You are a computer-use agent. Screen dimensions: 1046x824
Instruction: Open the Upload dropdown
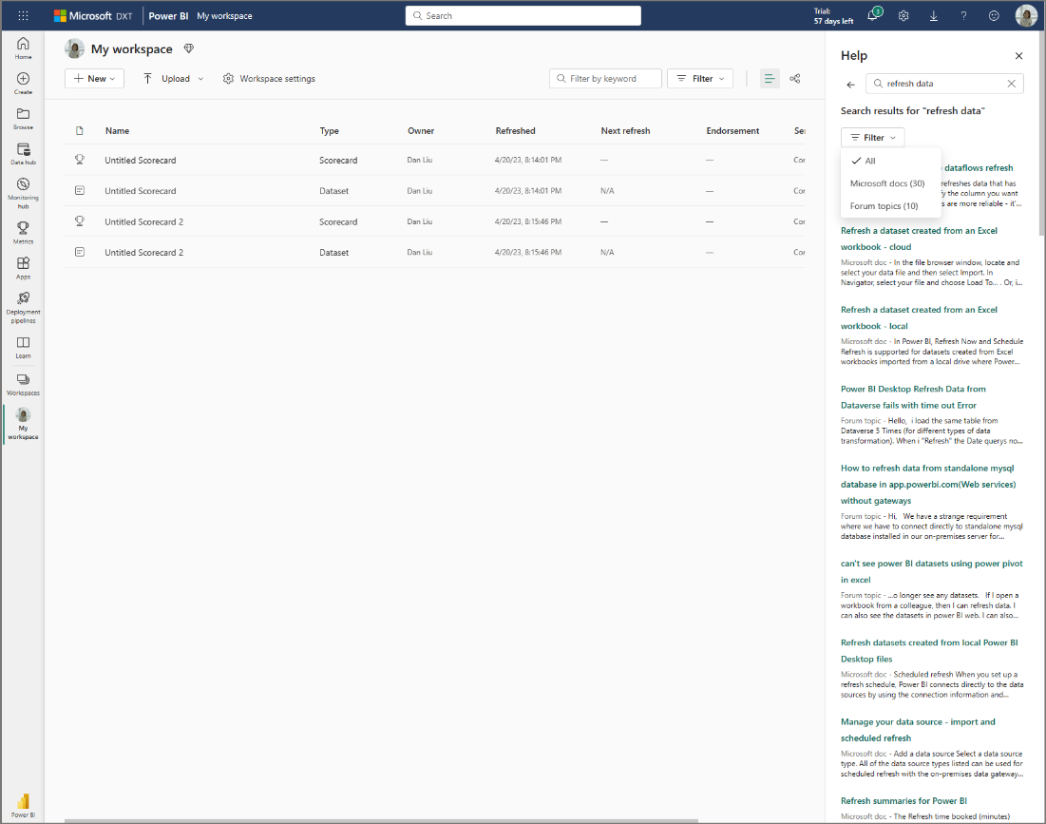(x=174, y=79)
